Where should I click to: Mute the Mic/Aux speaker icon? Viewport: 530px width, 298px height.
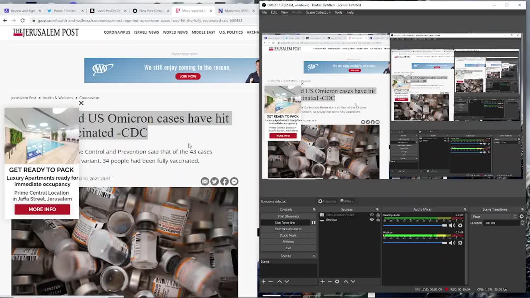[x=452, y=243]
